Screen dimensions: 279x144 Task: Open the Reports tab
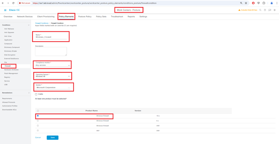(131, 17)
